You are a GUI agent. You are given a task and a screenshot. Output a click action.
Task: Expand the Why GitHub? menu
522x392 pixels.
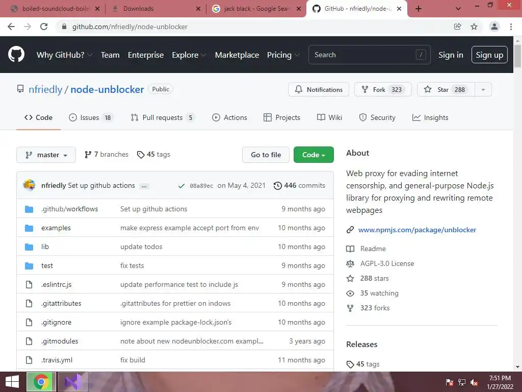point(64,55)
